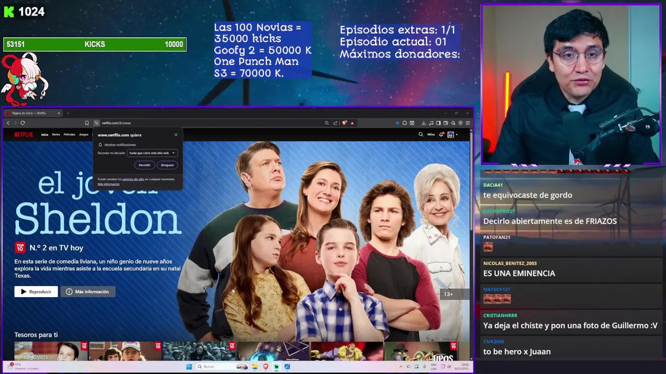Click chat message 'ES UNA EMINENCIA'

tap(519, 273)
